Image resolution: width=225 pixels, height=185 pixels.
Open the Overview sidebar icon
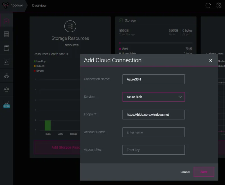pyautogui.click(x=6, y=20)
